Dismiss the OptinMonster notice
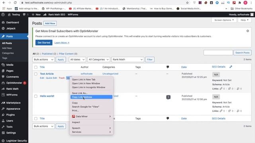The width and height of the screenshot is (255, 143). coord(247,31)
